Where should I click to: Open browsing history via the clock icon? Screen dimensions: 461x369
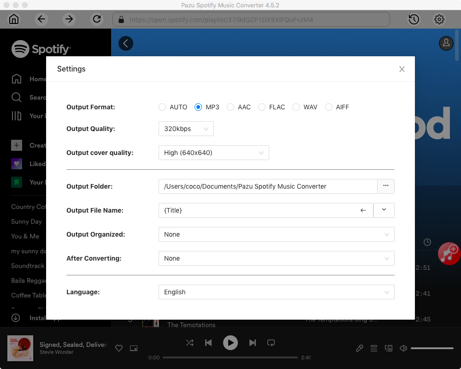click(x=414, y=19)
